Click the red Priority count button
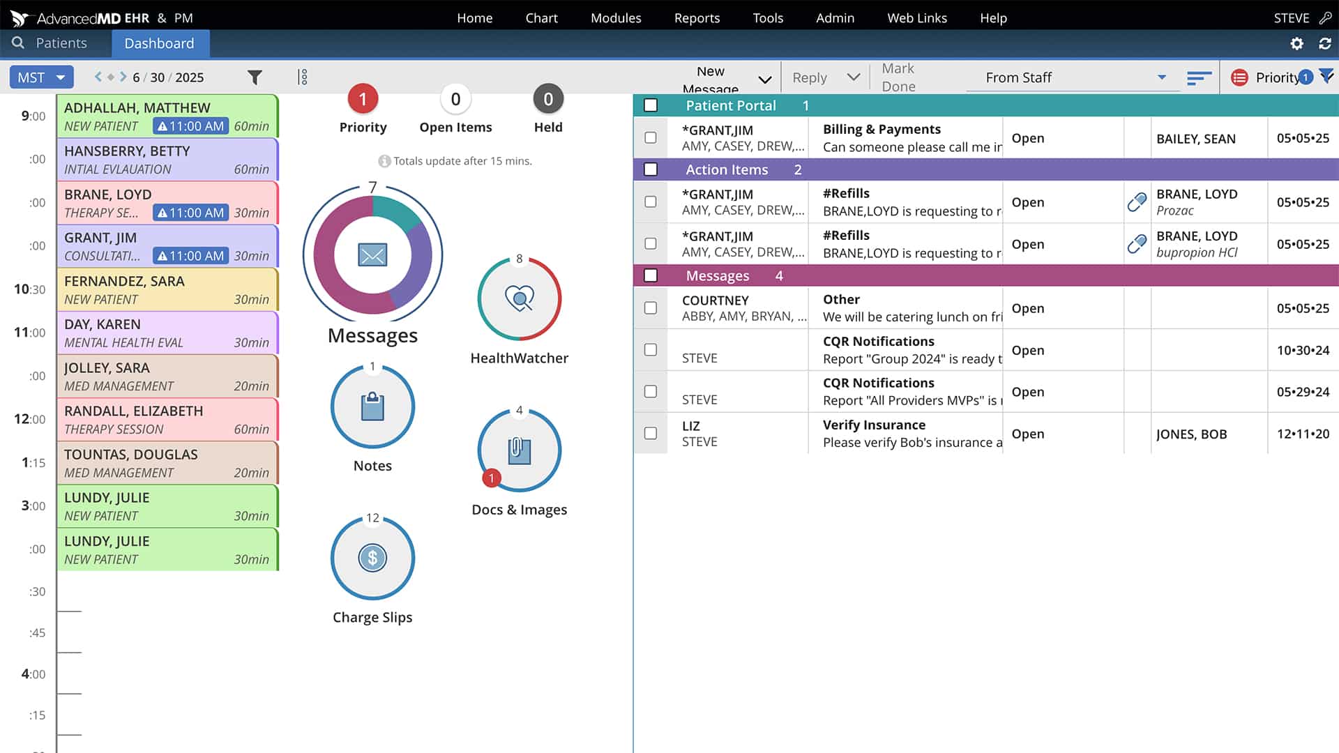This screenshot has width=1339, height=753. [x=363, y=100]
